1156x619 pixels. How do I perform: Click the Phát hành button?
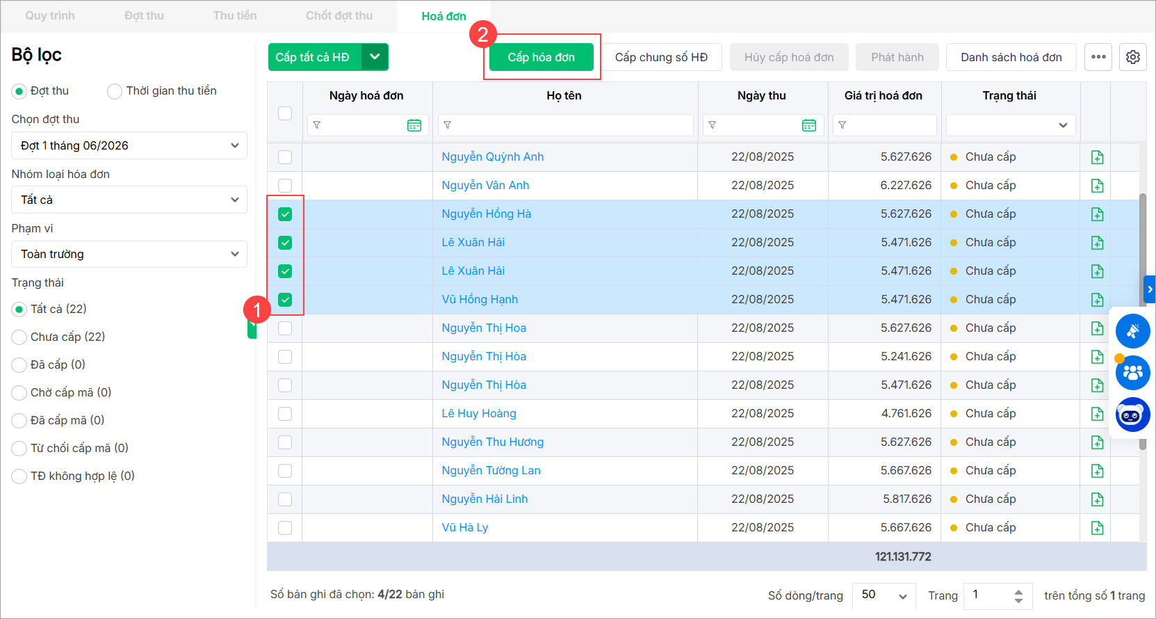[897, 57]
